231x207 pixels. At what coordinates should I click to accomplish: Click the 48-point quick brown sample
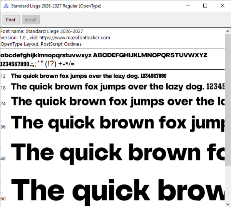[118, 153]
